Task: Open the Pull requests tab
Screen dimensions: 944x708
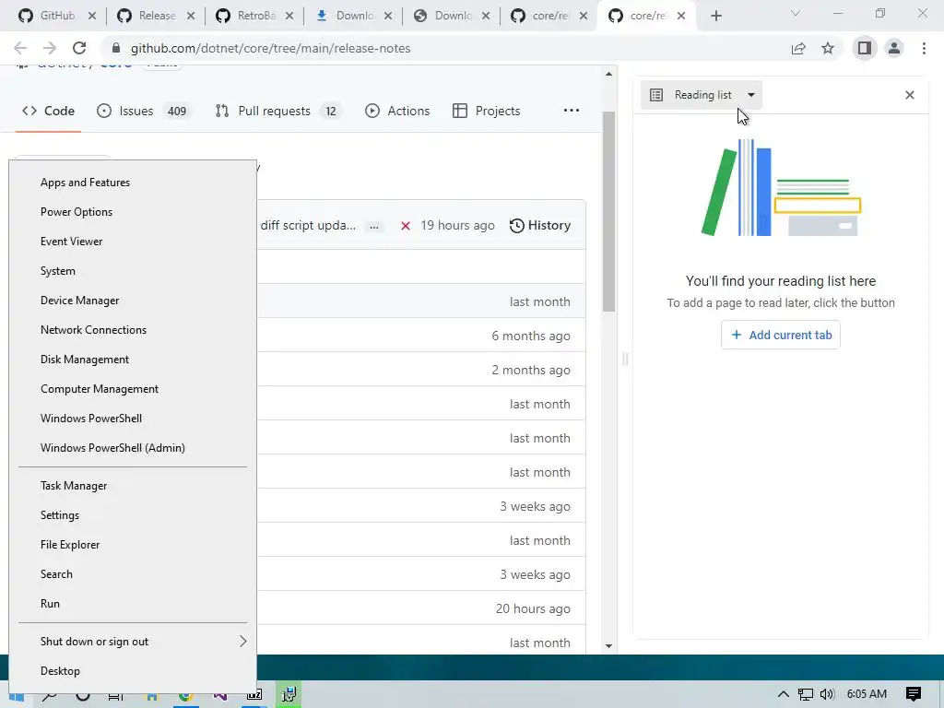Action: pos(278,111)
